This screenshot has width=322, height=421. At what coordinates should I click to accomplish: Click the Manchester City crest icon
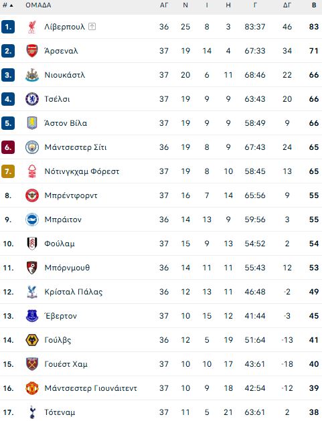coord(32,147)
